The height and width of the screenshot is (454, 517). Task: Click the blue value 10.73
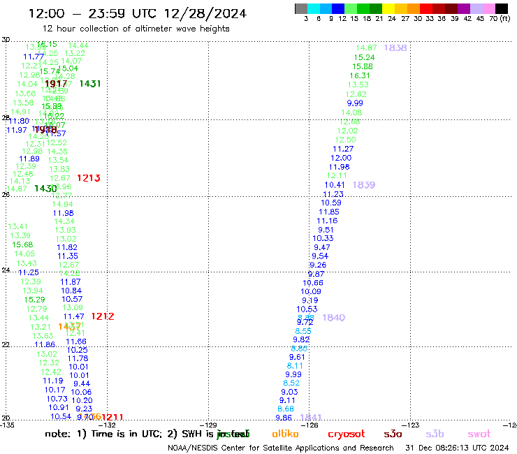click(x=57, y=399)
